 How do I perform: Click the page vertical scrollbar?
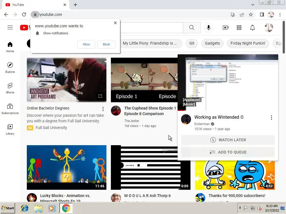284,37
